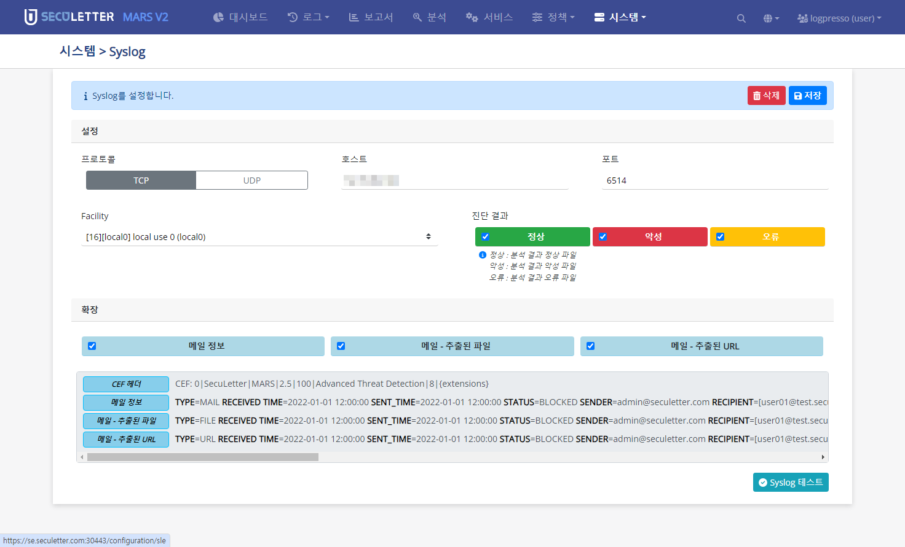
Task: Open the 대시보드 dashboard menu
Action: click(x=240, y=17)
